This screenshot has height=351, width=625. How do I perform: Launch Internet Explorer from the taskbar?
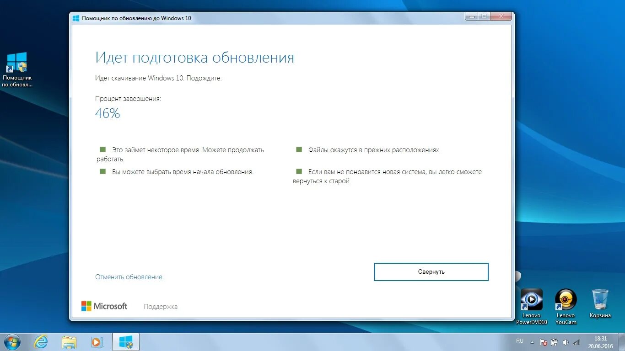point(41,342)
